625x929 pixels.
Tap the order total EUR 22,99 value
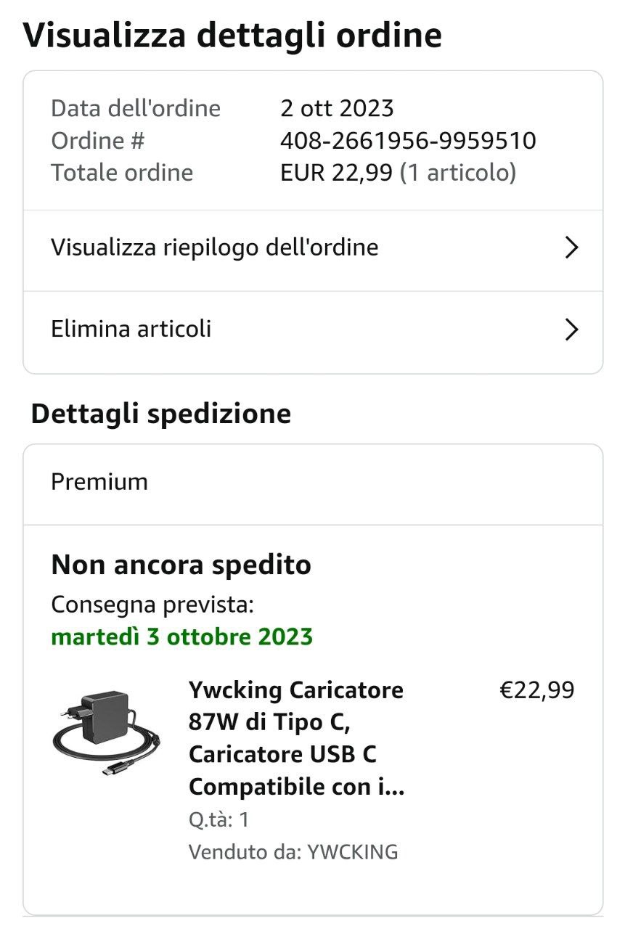(x=337, y=173)
